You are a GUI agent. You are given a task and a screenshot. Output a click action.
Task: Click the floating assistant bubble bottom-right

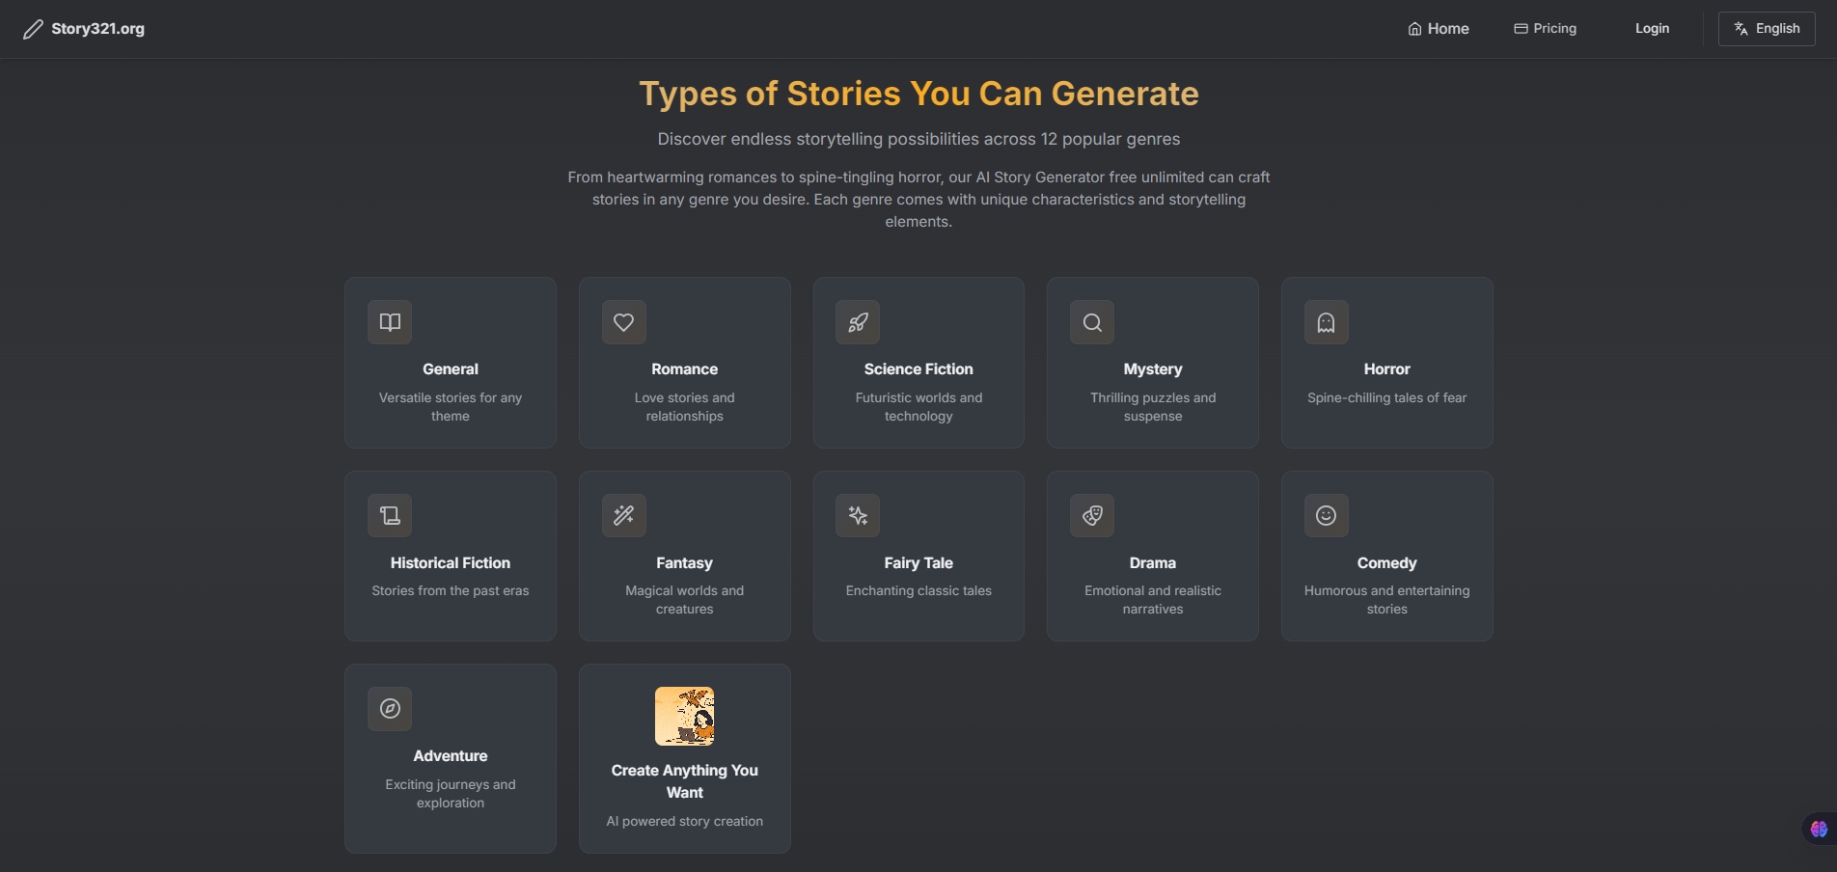click(1819, 828)
